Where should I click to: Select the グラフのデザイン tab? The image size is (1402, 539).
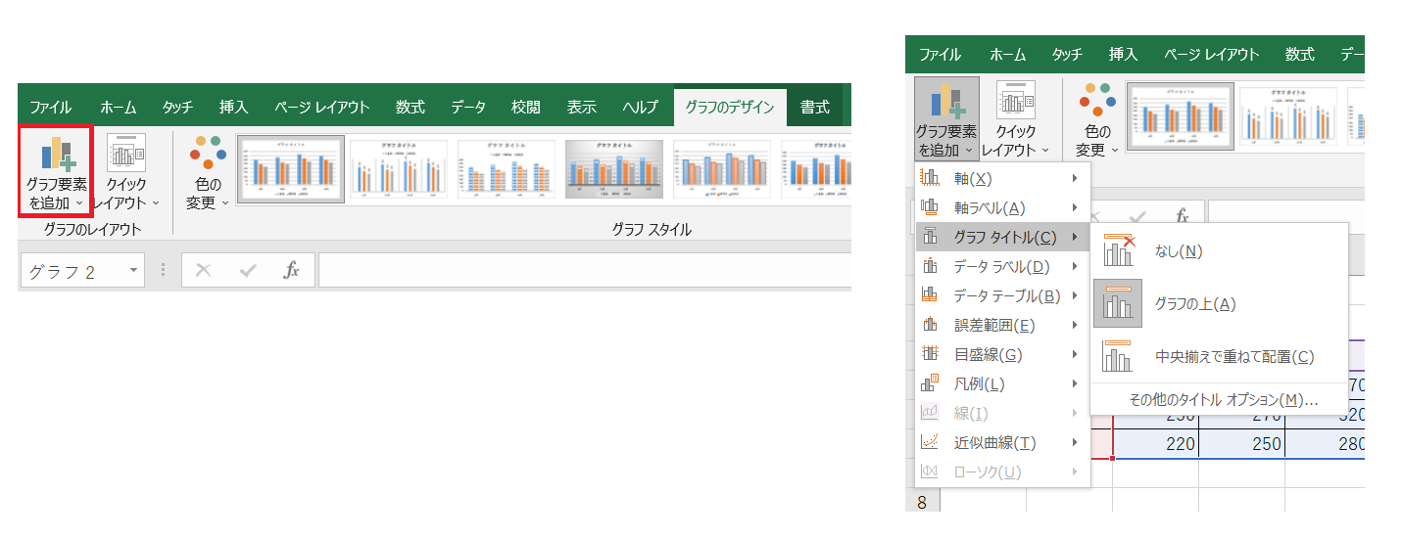click(730, 108)
